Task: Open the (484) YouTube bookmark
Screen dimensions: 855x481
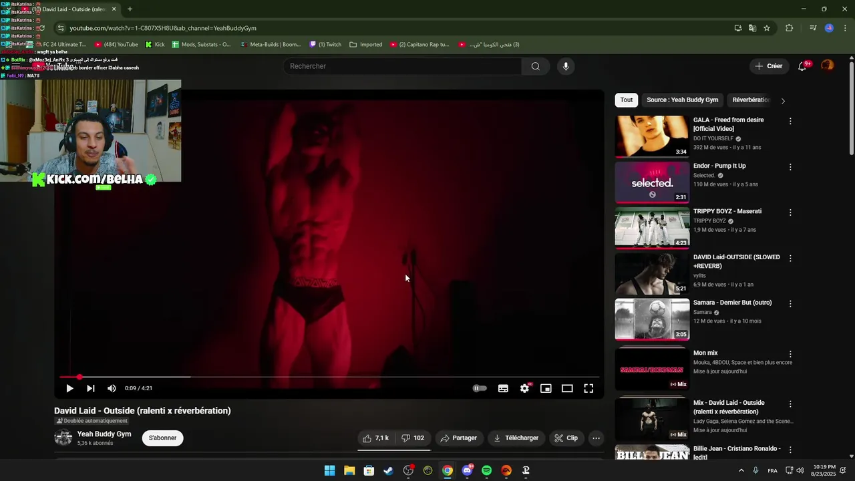Action: pyautogui.click(x=116, y=45)
